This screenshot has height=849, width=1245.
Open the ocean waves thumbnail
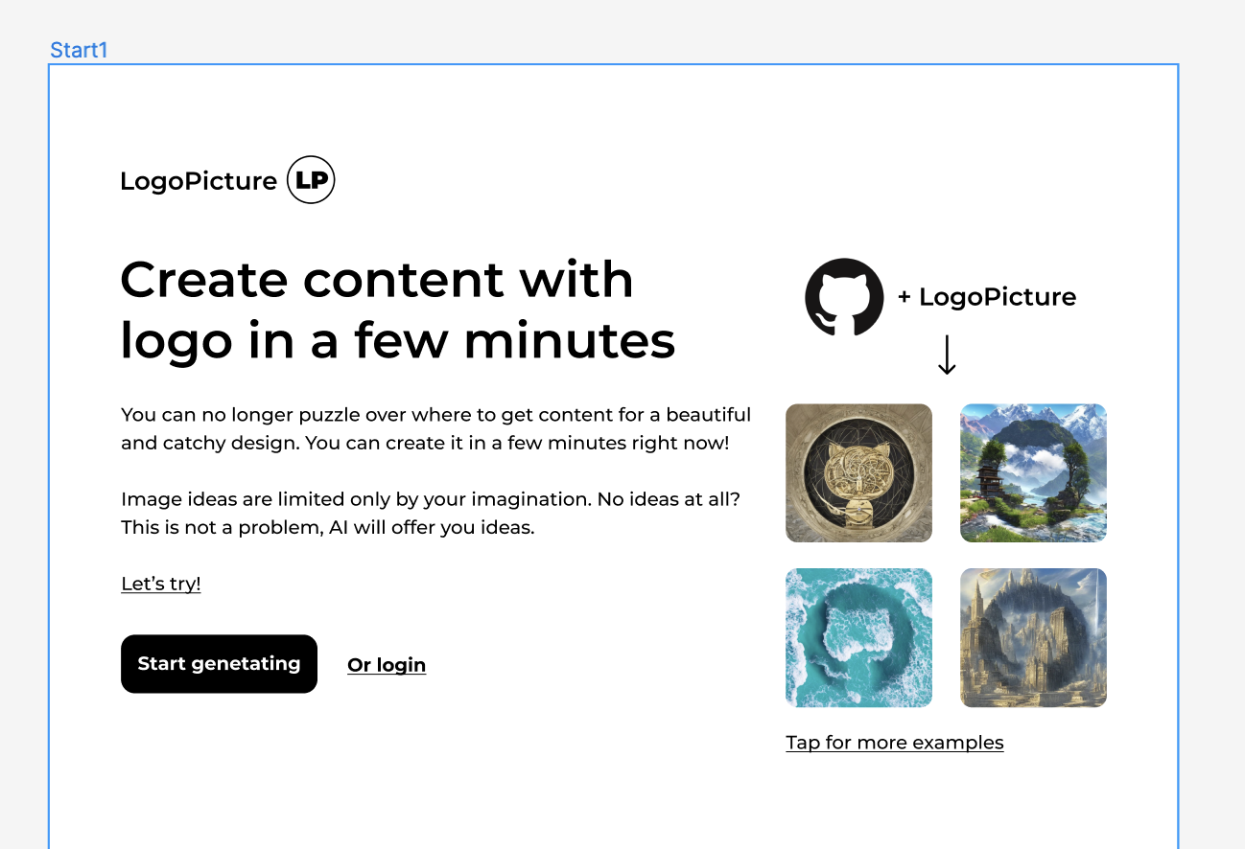pos(858,638)
